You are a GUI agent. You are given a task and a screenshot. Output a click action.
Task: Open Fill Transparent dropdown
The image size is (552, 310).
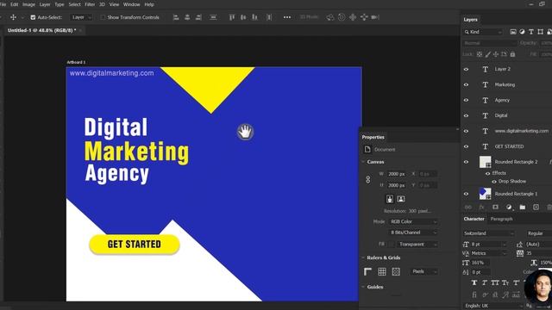[x=417, y=245]
